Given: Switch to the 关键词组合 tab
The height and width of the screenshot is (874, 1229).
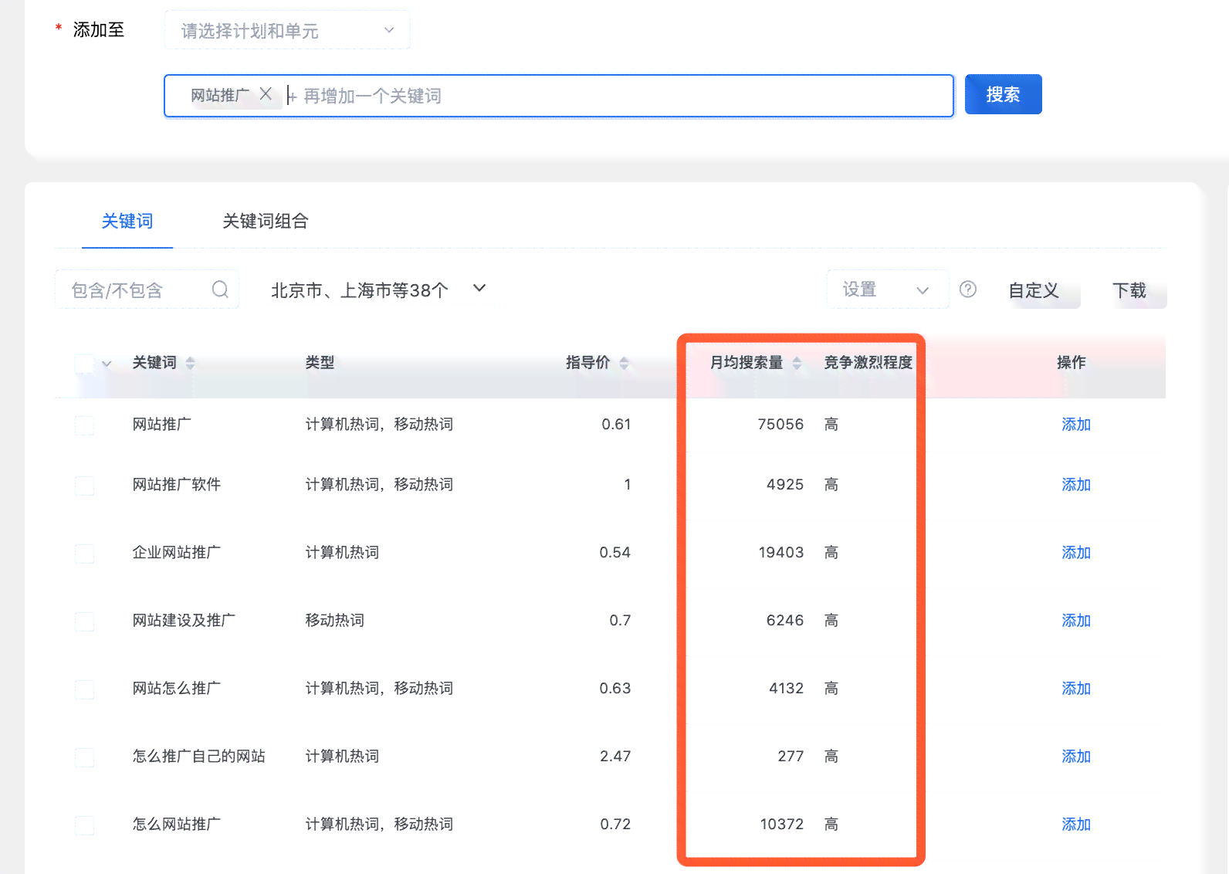Looking at the screenshot, I should pos(266,222).
